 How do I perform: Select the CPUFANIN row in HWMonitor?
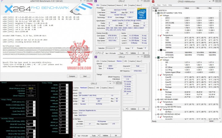tap(186, 55)
